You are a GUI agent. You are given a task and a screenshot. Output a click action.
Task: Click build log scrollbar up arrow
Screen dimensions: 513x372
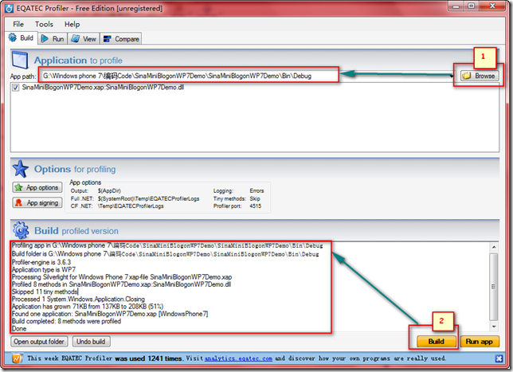[494, 247]
